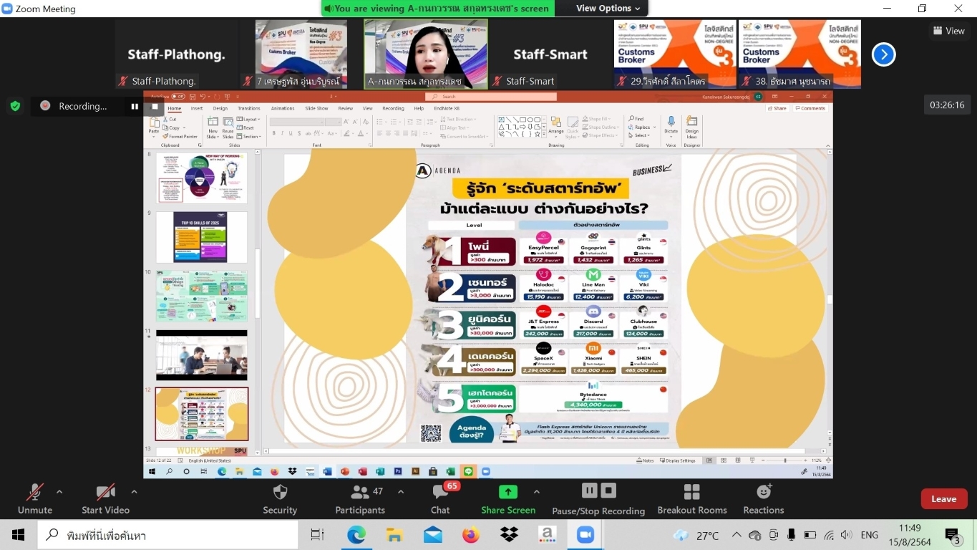Open the Animations tab in PowerPoint
The image size is (977, 550).
(283, 109)
